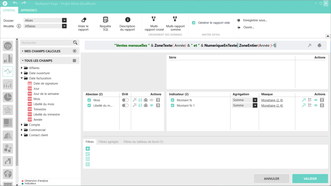
Task: Click the Vider le rapport eraser icon
Action: pos(84,20)
